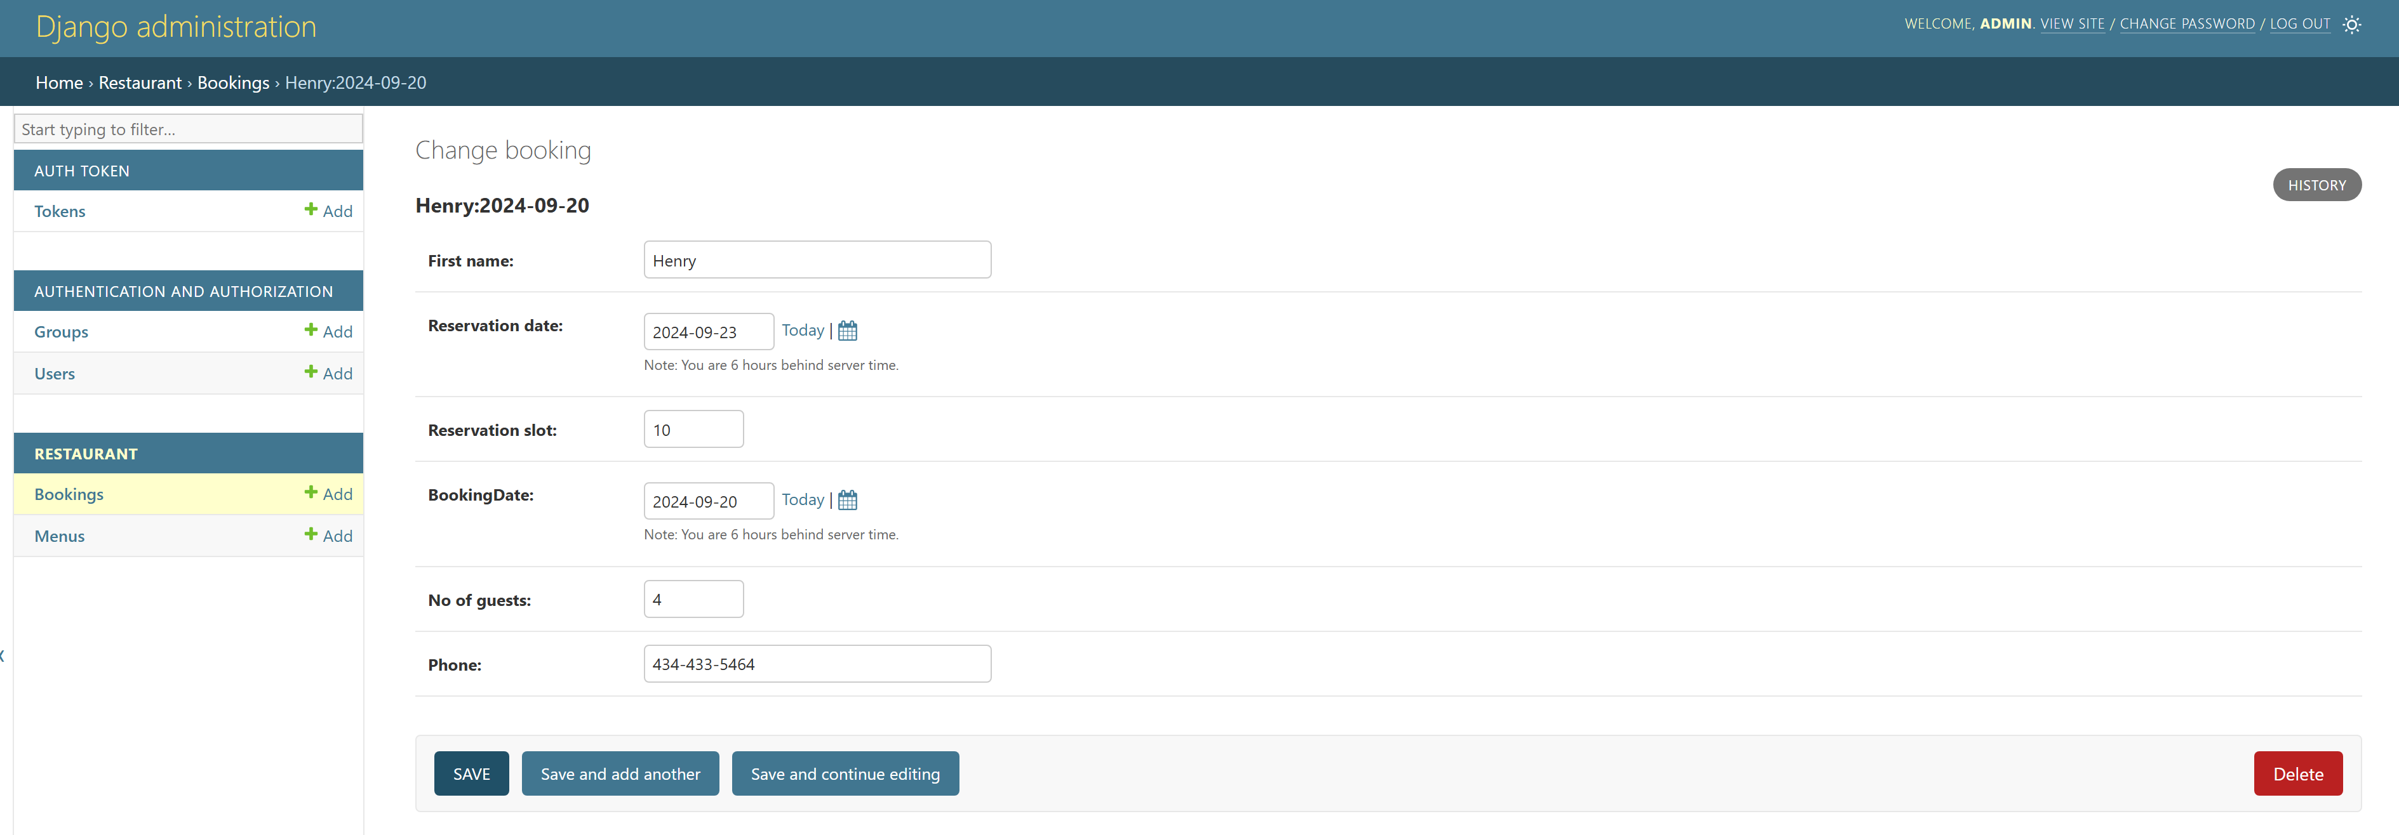Image resolution: width=2399 pixels, height=835 pixels.
Task: Set BookingDate to Today
Action: pos(802,500)
